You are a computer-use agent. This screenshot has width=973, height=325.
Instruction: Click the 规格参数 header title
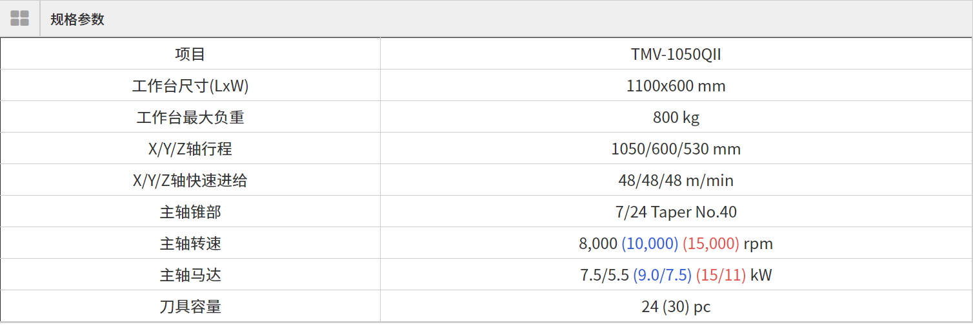(x=77, y=19)
